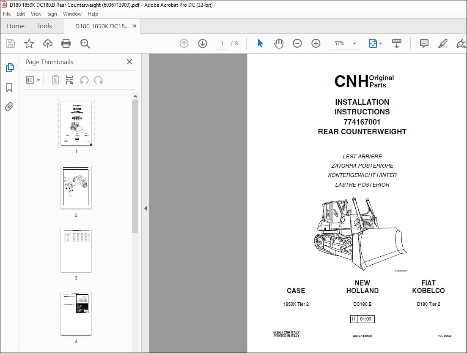The image size is (467, 353).
Task: Rotate page counterclockwise
Action: pyautogui.click(x=84, y=80)
